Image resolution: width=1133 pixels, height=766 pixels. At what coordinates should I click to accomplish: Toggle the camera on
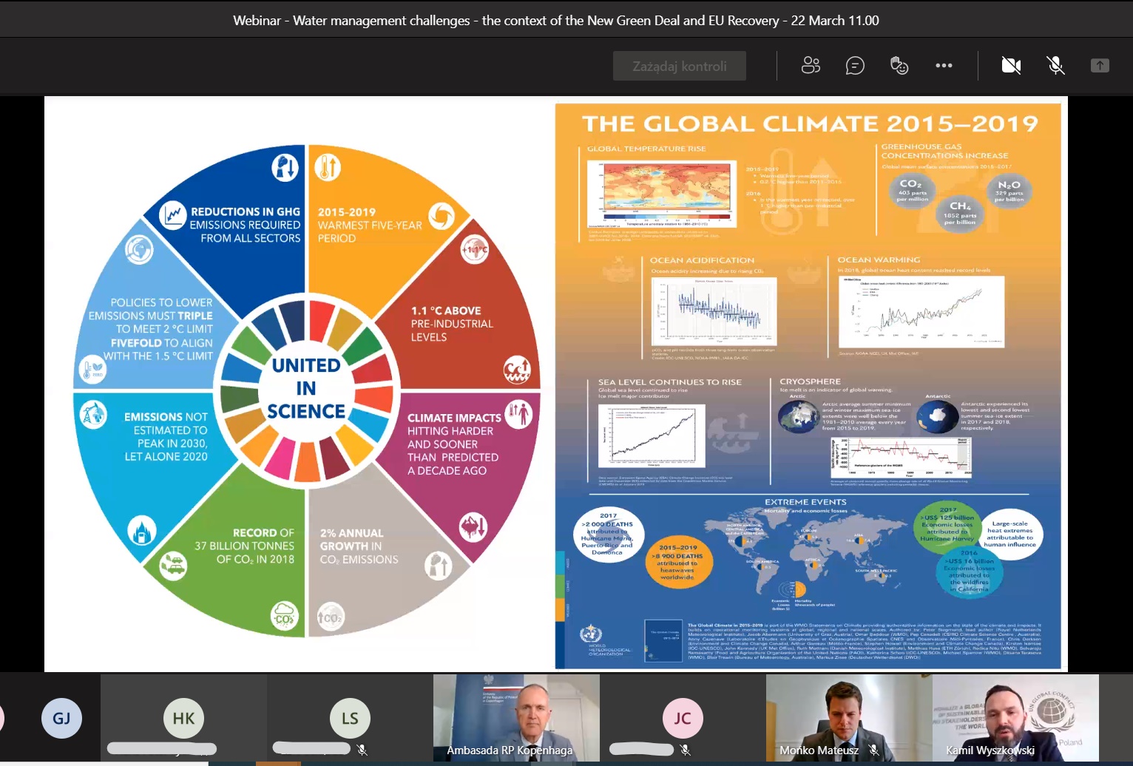point(1011,66)
